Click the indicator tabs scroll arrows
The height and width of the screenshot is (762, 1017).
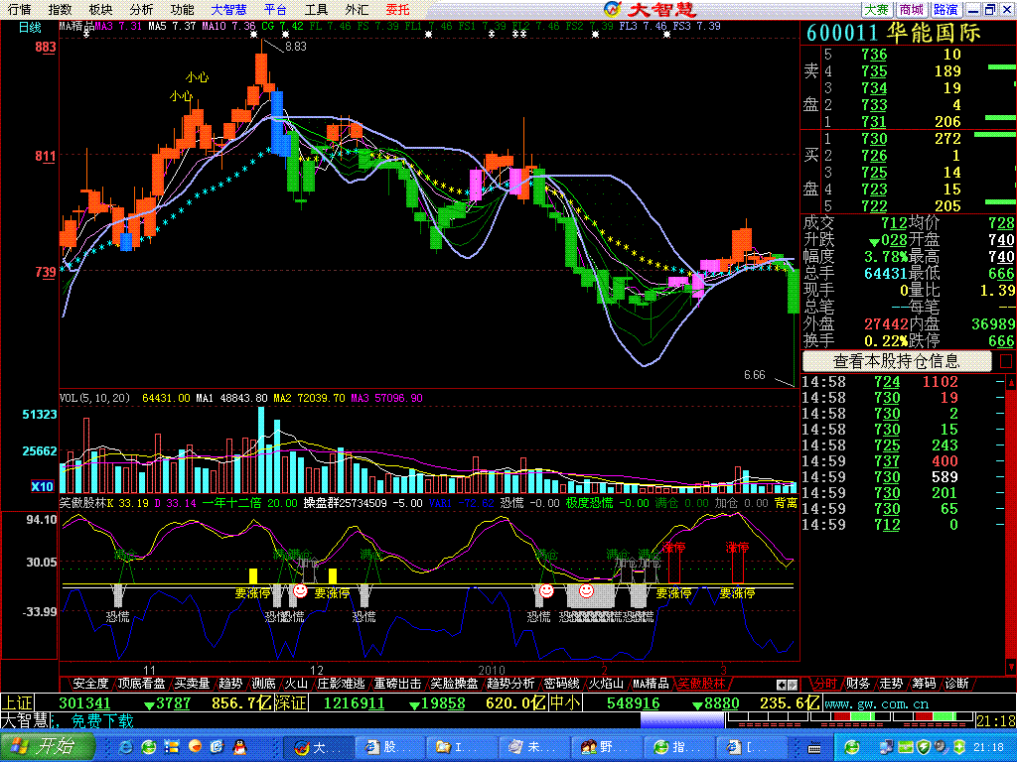tap(788, 685)
